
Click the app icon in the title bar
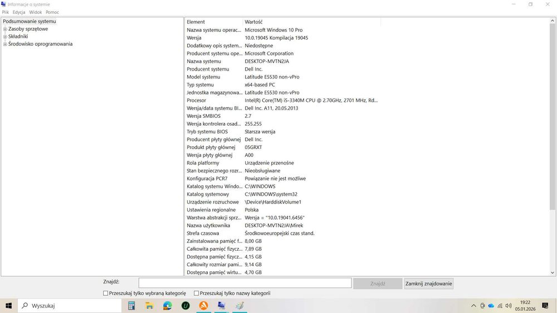click(x=3, y=4)
